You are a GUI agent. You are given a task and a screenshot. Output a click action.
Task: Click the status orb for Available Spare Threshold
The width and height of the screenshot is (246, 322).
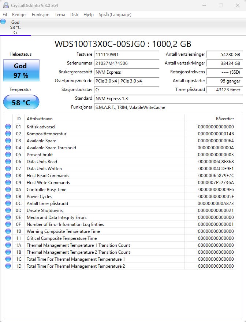(8, 148)
